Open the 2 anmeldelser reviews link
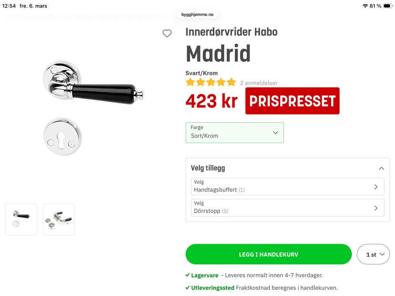 (x=259, y=83)
